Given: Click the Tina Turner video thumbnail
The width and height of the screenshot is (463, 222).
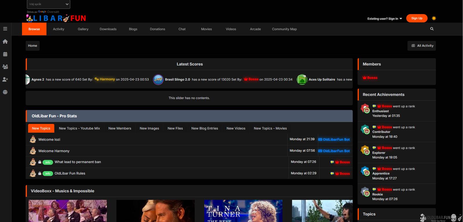Looking at the screenshot, I should (x=243, y=211).
